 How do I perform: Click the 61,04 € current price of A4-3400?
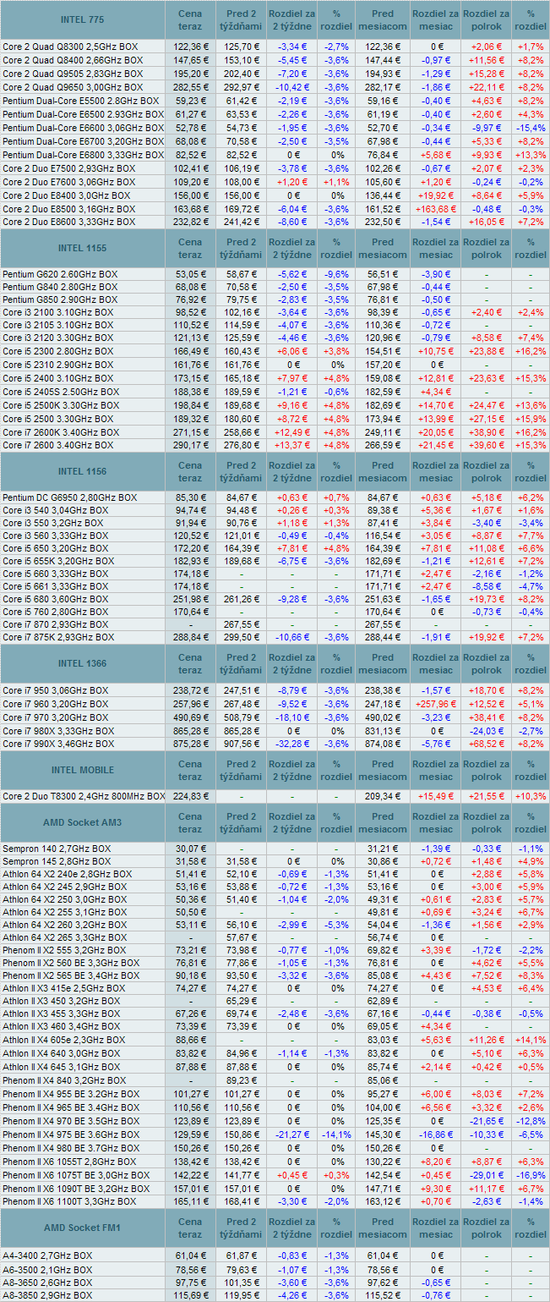click(190, 1255)
